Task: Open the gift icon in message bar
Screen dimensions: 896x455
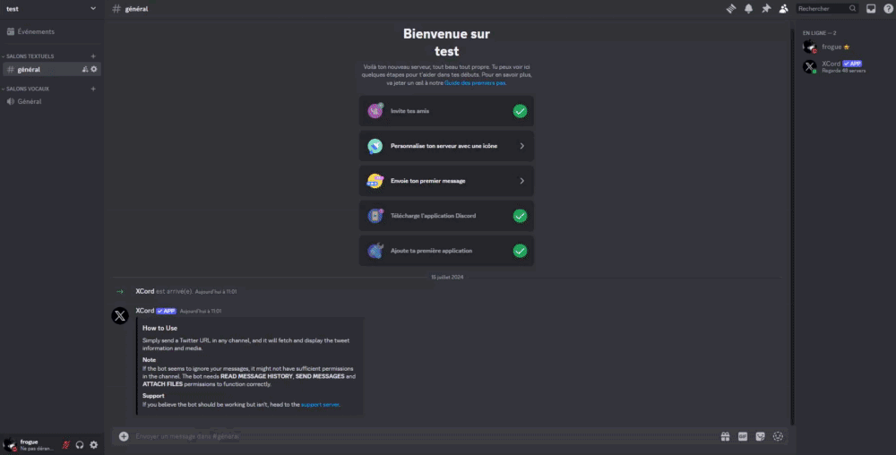Action: pyautogui.click(x=726, y=436)
